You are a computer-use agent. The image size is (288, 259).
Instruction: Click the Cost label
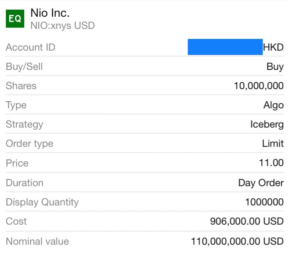tap(16, 221)
